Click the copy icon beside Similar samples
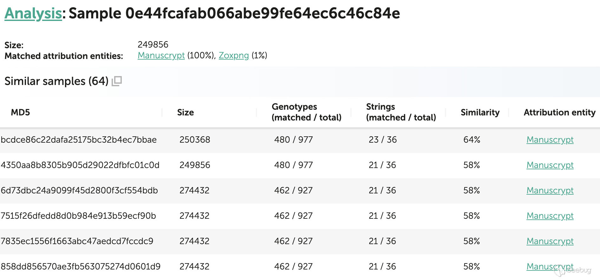Image resolution: width=600 pixels, height=279 pixels. (117, 81)
